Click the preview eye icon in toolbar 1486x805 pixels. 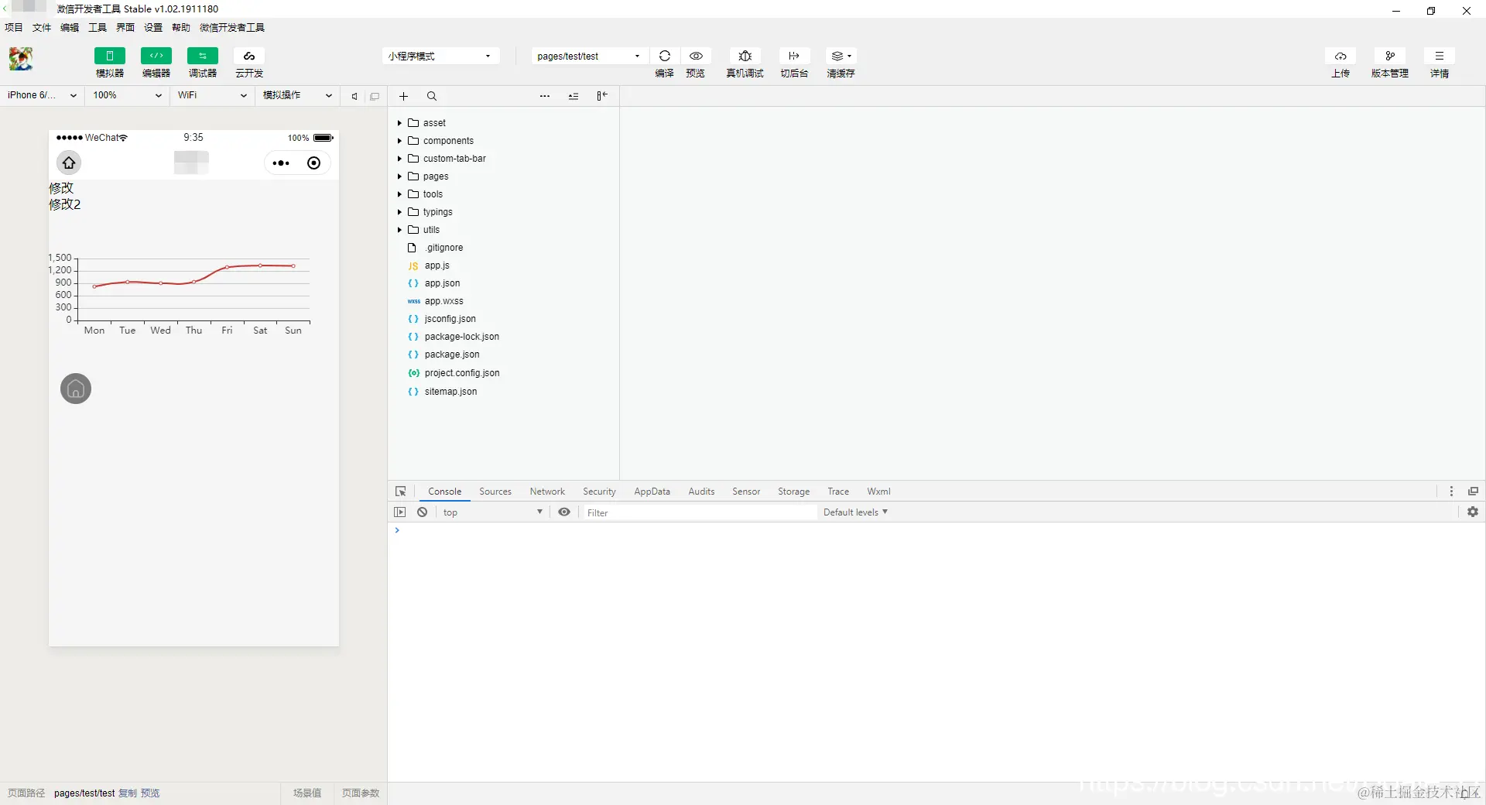coord(696,56)
